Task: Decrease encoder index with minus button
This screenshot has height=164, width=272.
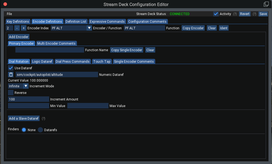Action: (x=17, y=28)
